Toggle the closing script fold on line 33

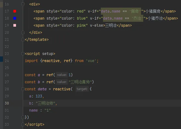[x=23, y=124]
